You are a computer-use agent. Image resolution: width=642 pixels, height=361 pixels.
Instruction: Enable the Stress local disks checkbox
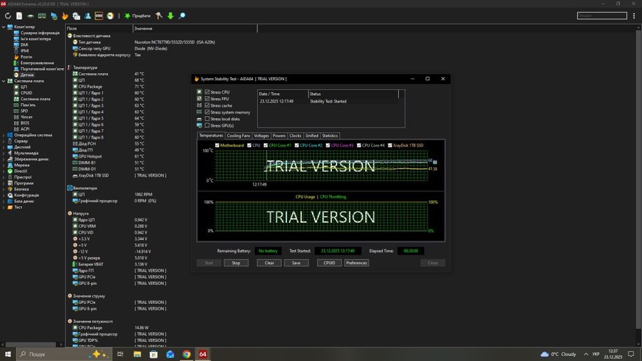(207, 119)
